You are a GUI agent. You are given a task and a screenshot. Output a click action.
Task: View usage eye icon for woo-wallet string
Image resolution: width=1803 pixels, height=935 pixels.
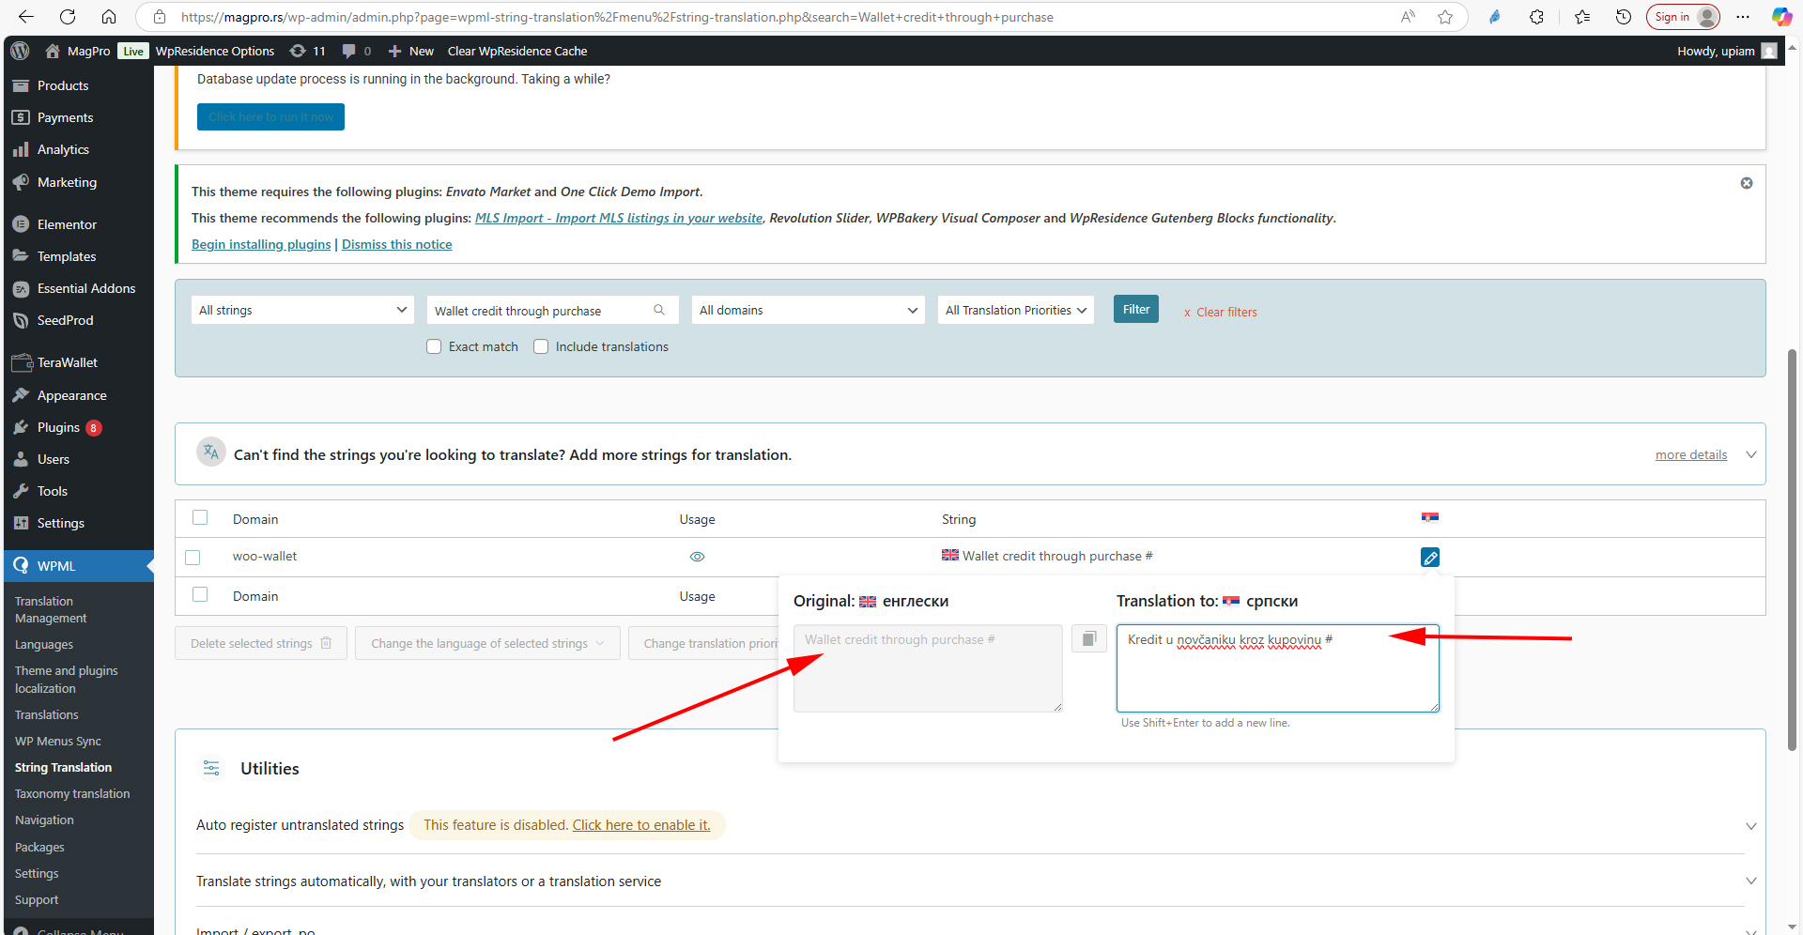(x=697, y=557)
